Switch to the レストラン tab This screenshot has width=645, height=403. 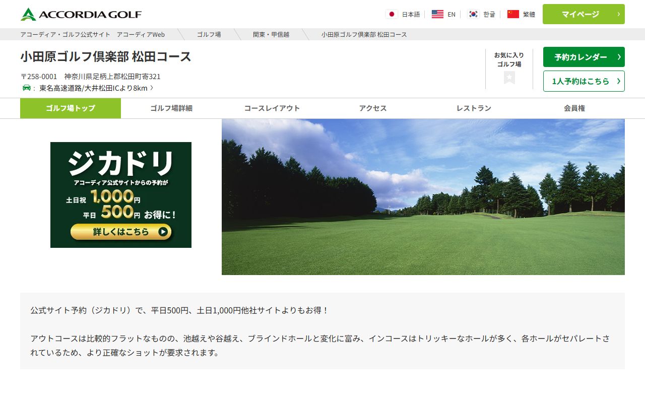[x=474, y=108]
